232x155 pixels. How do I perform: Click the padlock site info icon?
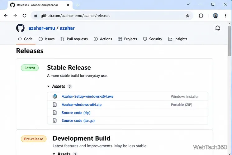pos(36,16)
